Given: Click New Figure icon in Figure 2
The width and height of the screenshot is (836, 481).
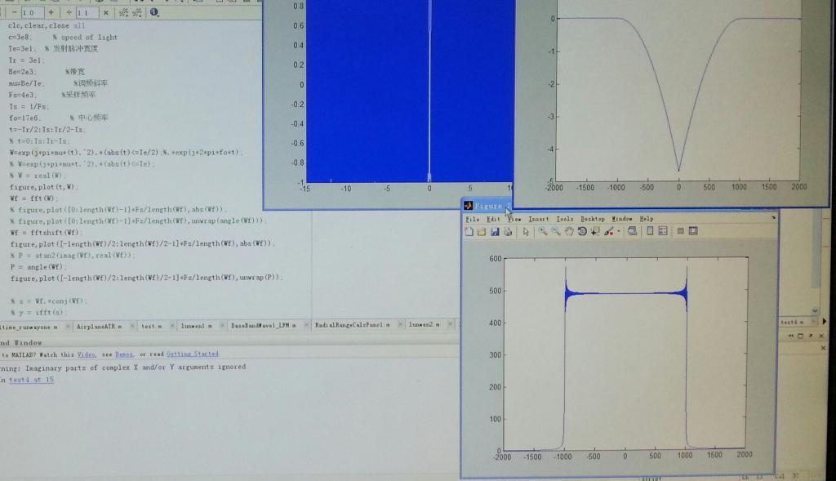Looking at the screenshot, I should tap(469, 231).
